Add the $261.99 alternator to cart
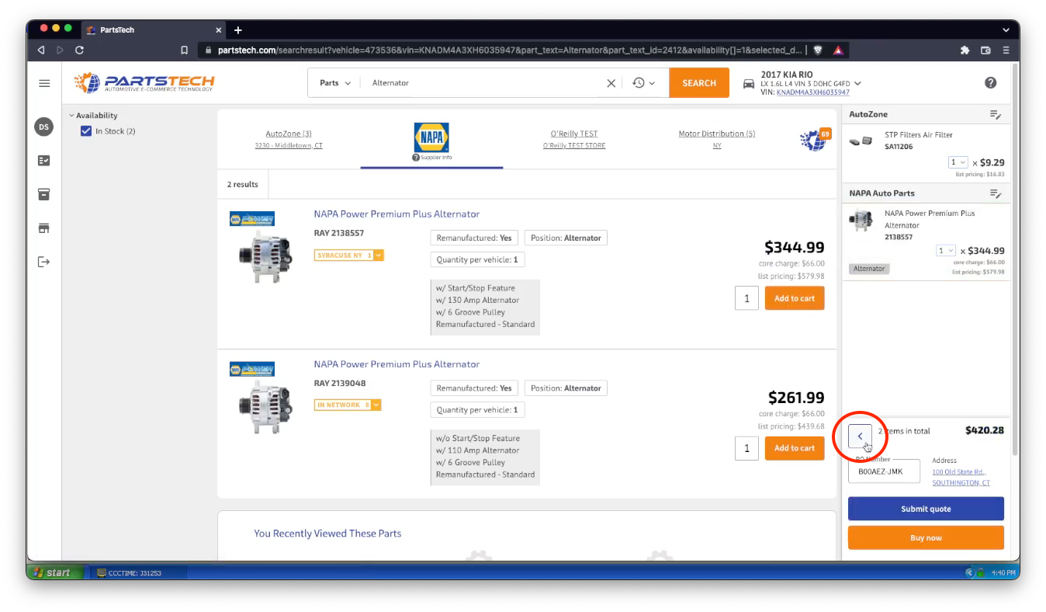The width and height of the screenshot is (1046, 612). [794, 448]
